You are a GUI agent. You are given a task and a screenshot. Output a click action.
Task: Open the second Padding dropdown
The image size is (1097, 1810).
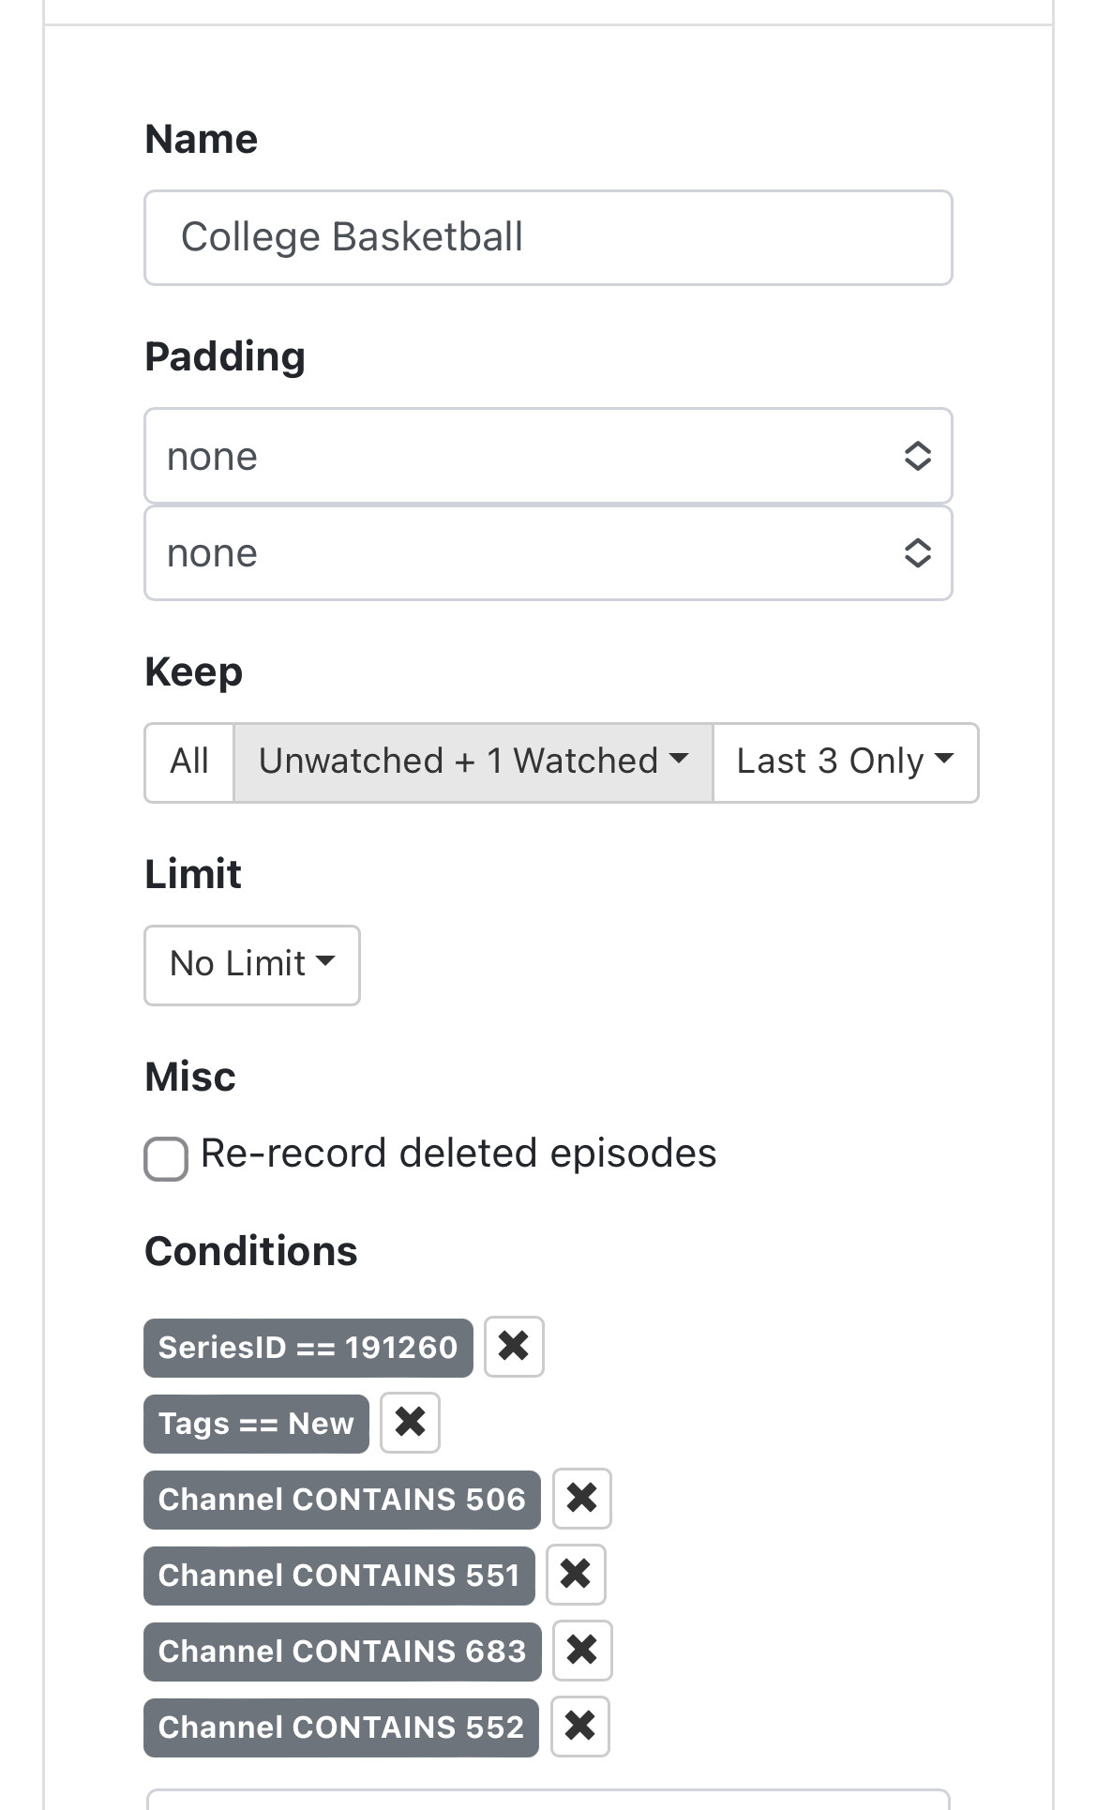point(548,553)
